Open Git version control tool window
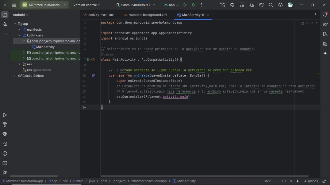330x185 pixels. (5, 173)
